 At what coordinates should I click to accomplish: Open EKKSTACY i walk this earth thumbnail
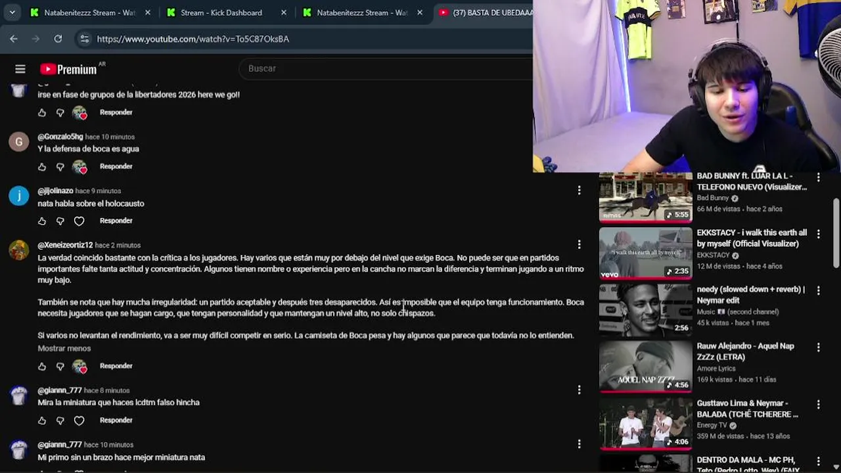point(645,254)
